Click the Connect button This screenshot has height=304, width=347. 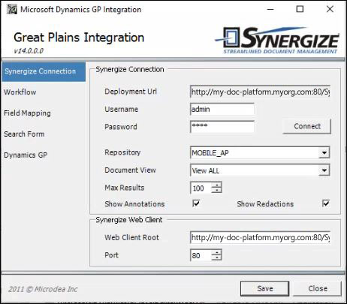click(307, 126)
